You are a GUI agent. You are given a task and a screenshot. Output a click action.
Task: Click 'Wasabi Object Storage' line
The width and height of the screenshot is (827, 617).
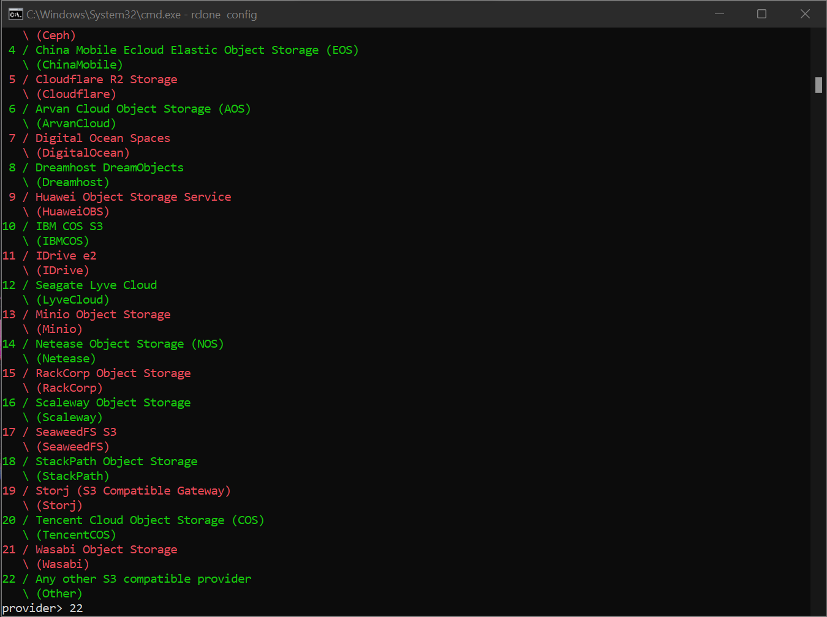click(107, 550)
